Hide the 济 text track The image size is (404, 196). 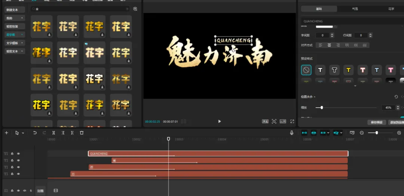coord(19,167)
